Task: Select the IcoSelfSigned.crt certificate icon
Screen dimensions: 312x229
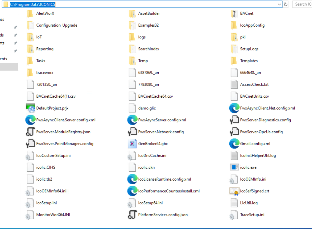Action: click(x=234, y=191)
